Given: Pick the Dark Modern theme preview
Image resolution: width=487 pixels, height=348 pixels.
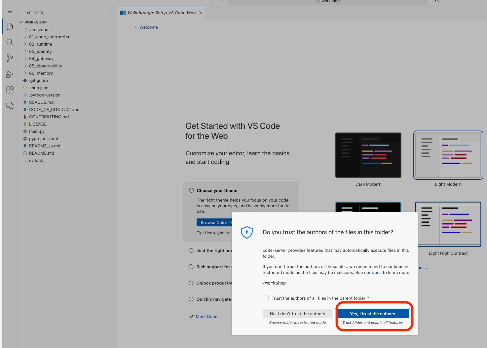Looking at the screenshot, I should [368, 155].
